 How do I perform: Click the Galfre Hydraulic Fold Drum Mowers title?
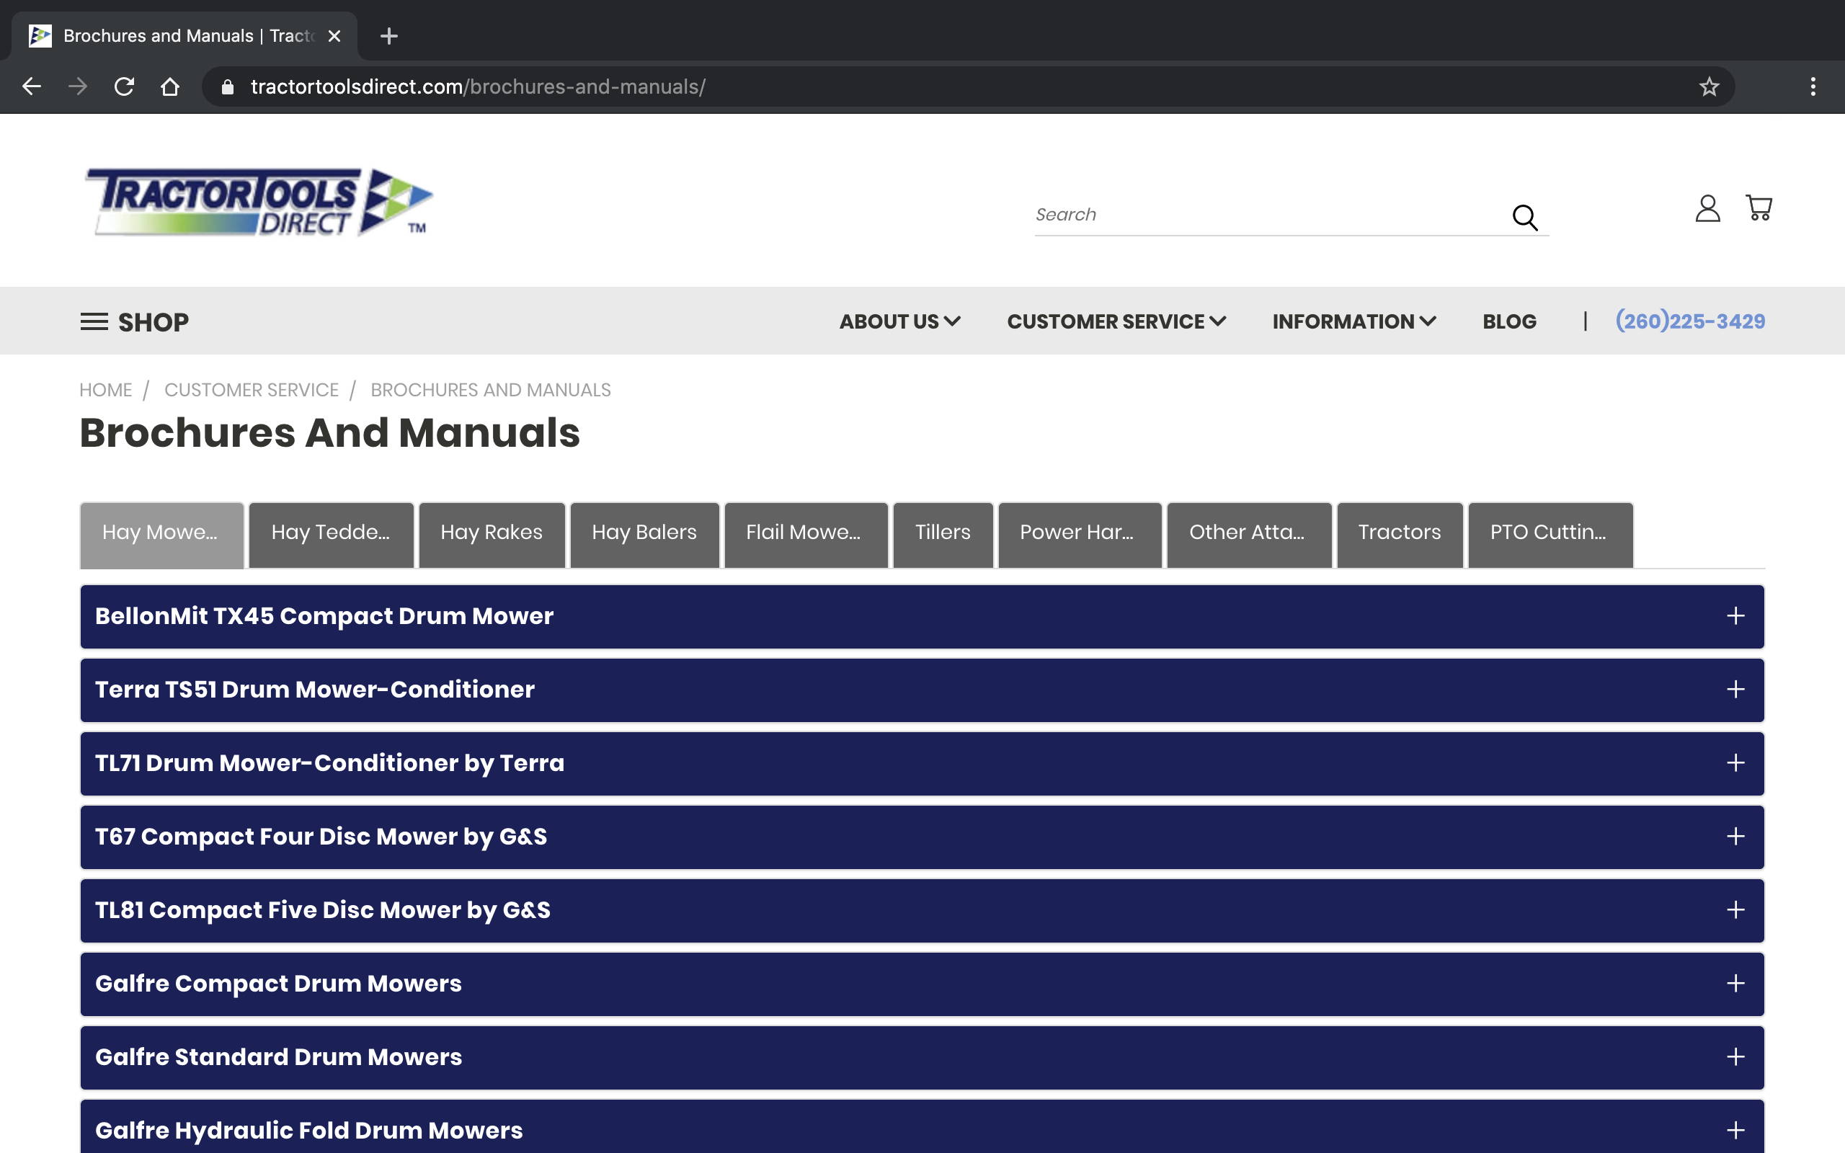pyautogui.click(x=308, y=1130)
